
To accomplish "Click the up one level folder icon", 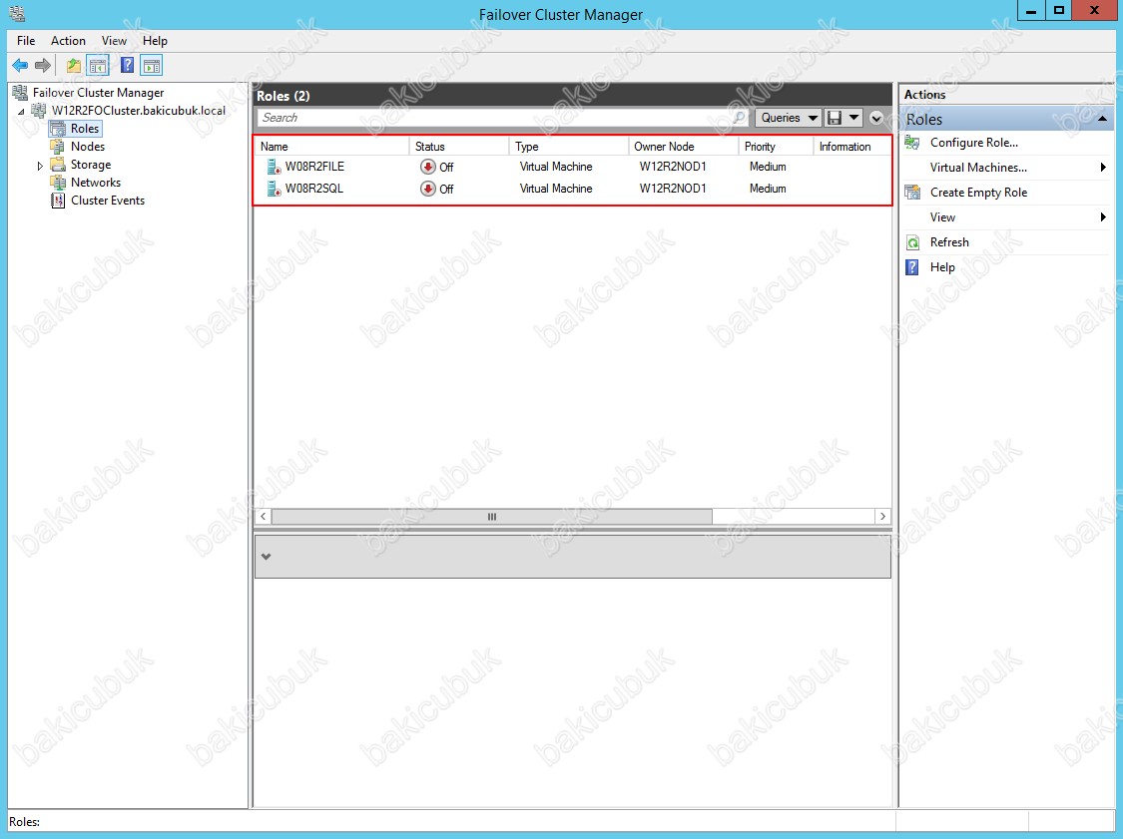I will click(73, 66).
